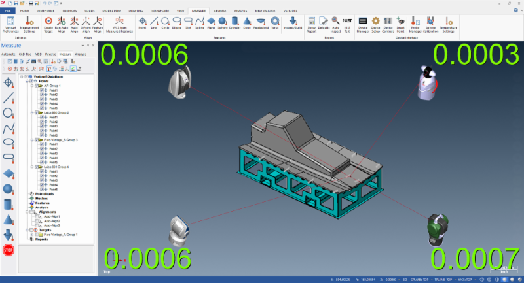
Task: Collapse the Alignments tree node
Action: (x=26, y=212)
